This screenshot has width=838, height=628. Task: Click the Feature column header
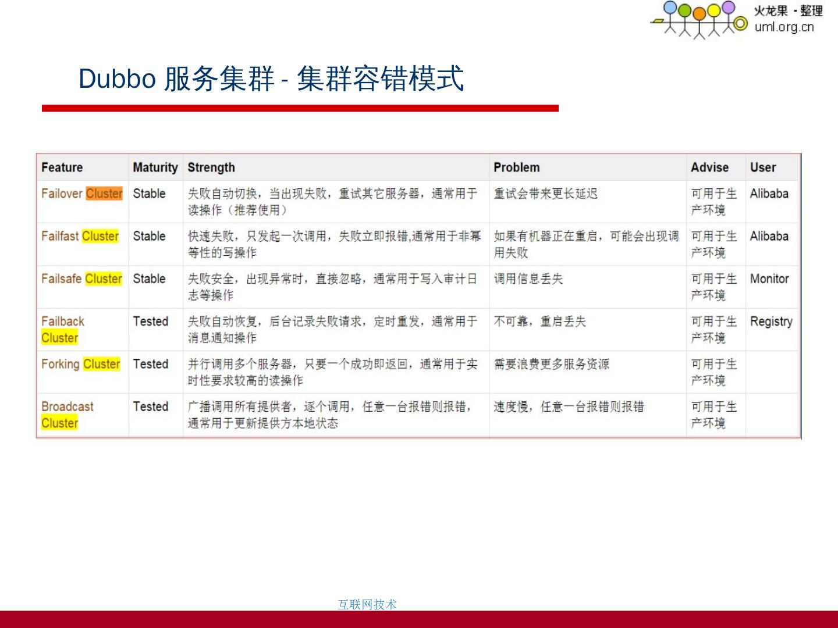62,167
